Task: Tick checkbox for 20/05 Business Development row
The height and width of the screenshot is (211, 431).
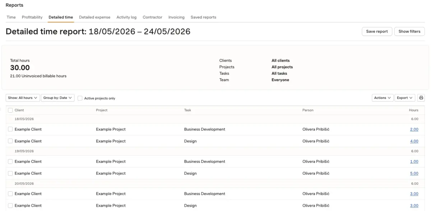Action: coord(10,194)
